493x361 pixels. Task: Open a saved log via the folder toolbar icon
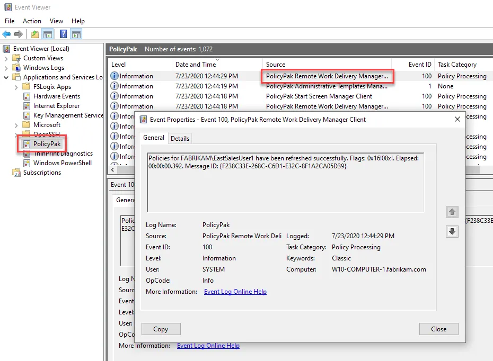[x=34, y=33]
